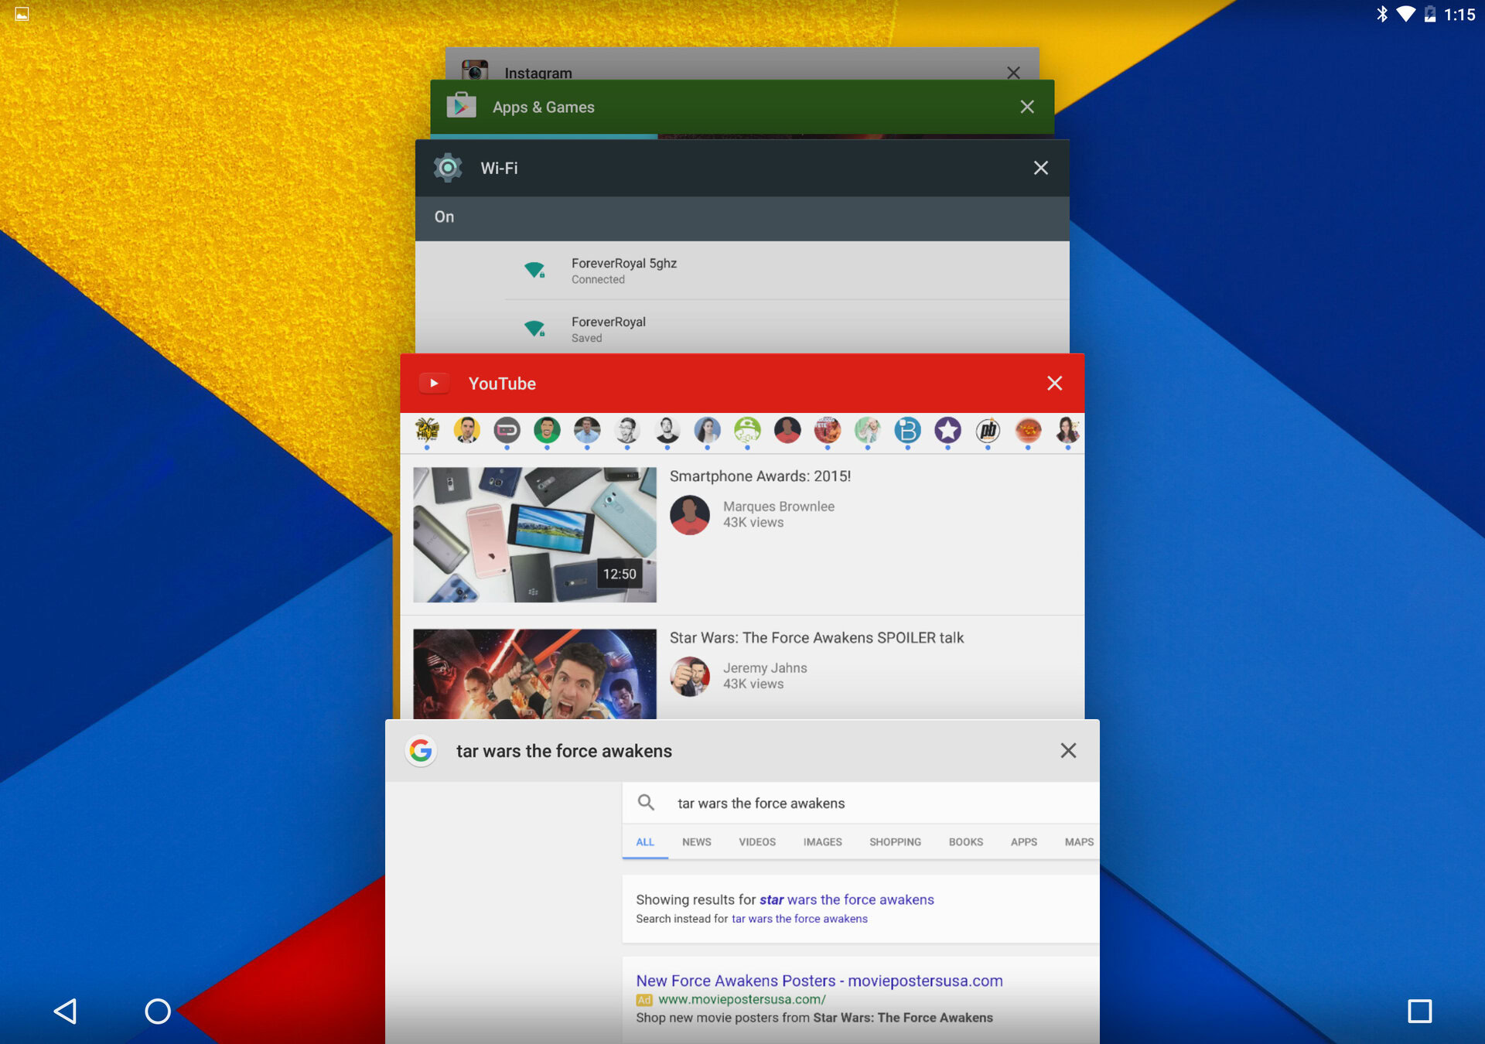Select the SHOPPING results tab
The height and width of the screenshot is (1044, 1485).
coord(895,842)
